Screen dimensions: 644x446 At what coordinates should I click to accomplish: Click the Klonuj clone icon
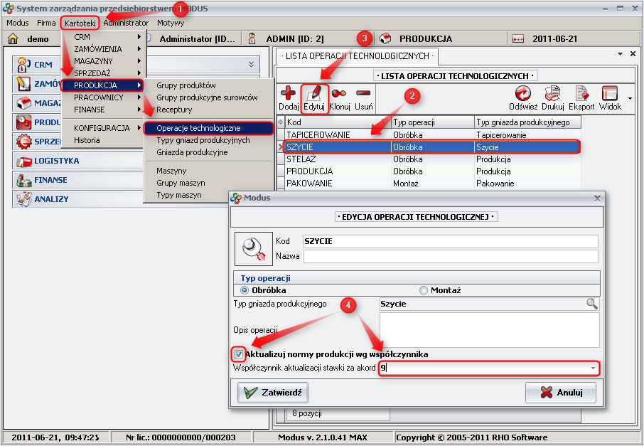[339, 93]
